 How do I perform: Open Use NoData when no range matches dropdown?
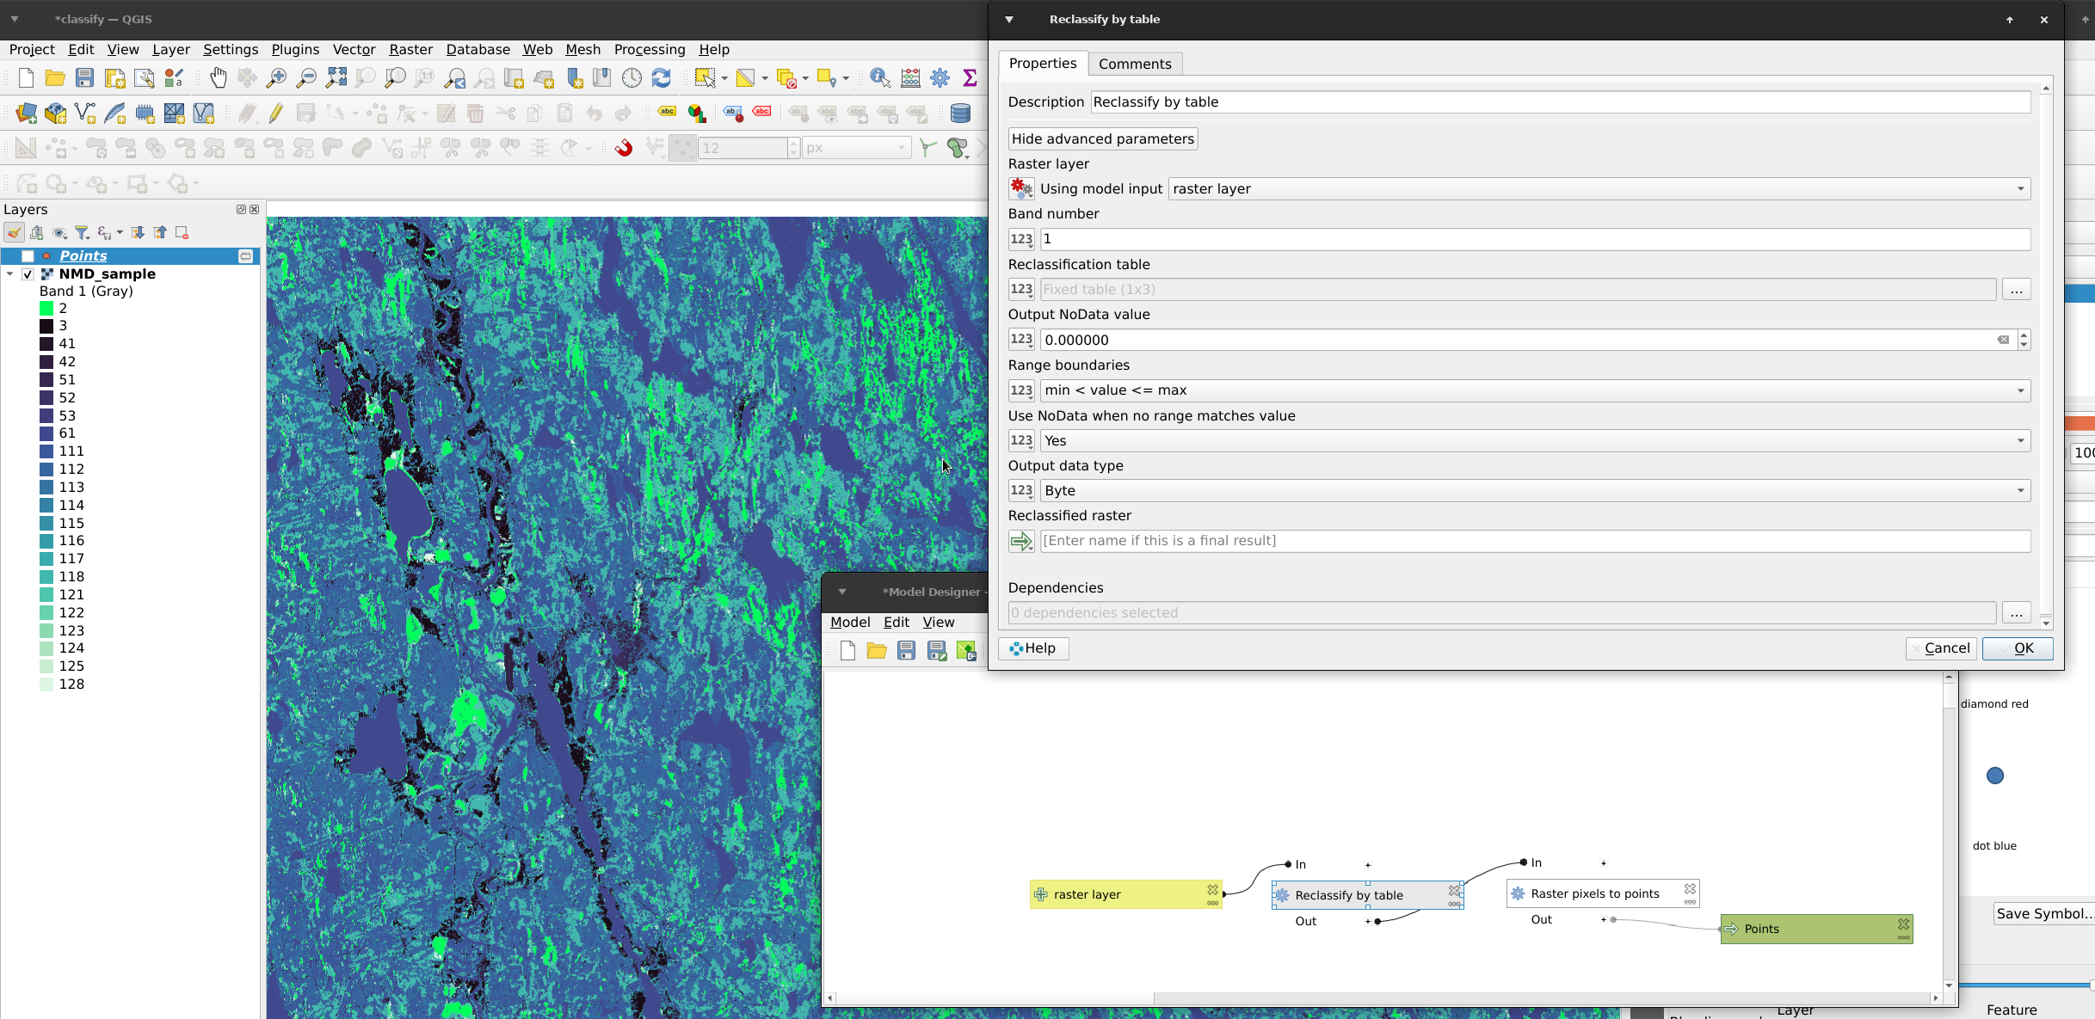pos(1535,441)
